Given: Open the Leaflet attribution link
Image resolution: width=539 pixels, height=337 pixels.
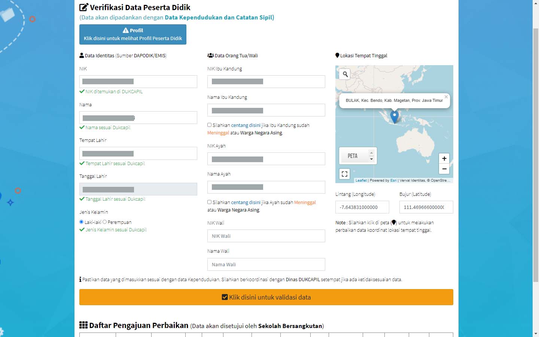Looking at the screenshot, I should coord(361,180).
